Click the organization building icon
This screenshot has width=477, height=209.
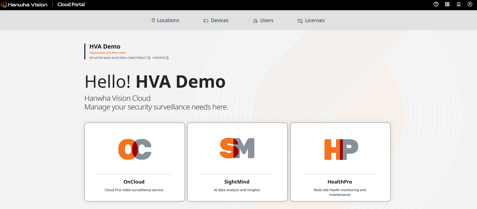[x=459, y=4]
